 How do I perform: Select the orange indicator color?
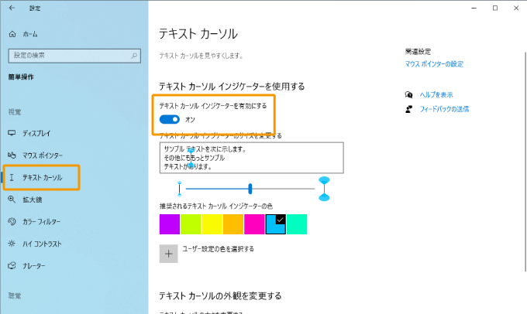click(233, 224)
